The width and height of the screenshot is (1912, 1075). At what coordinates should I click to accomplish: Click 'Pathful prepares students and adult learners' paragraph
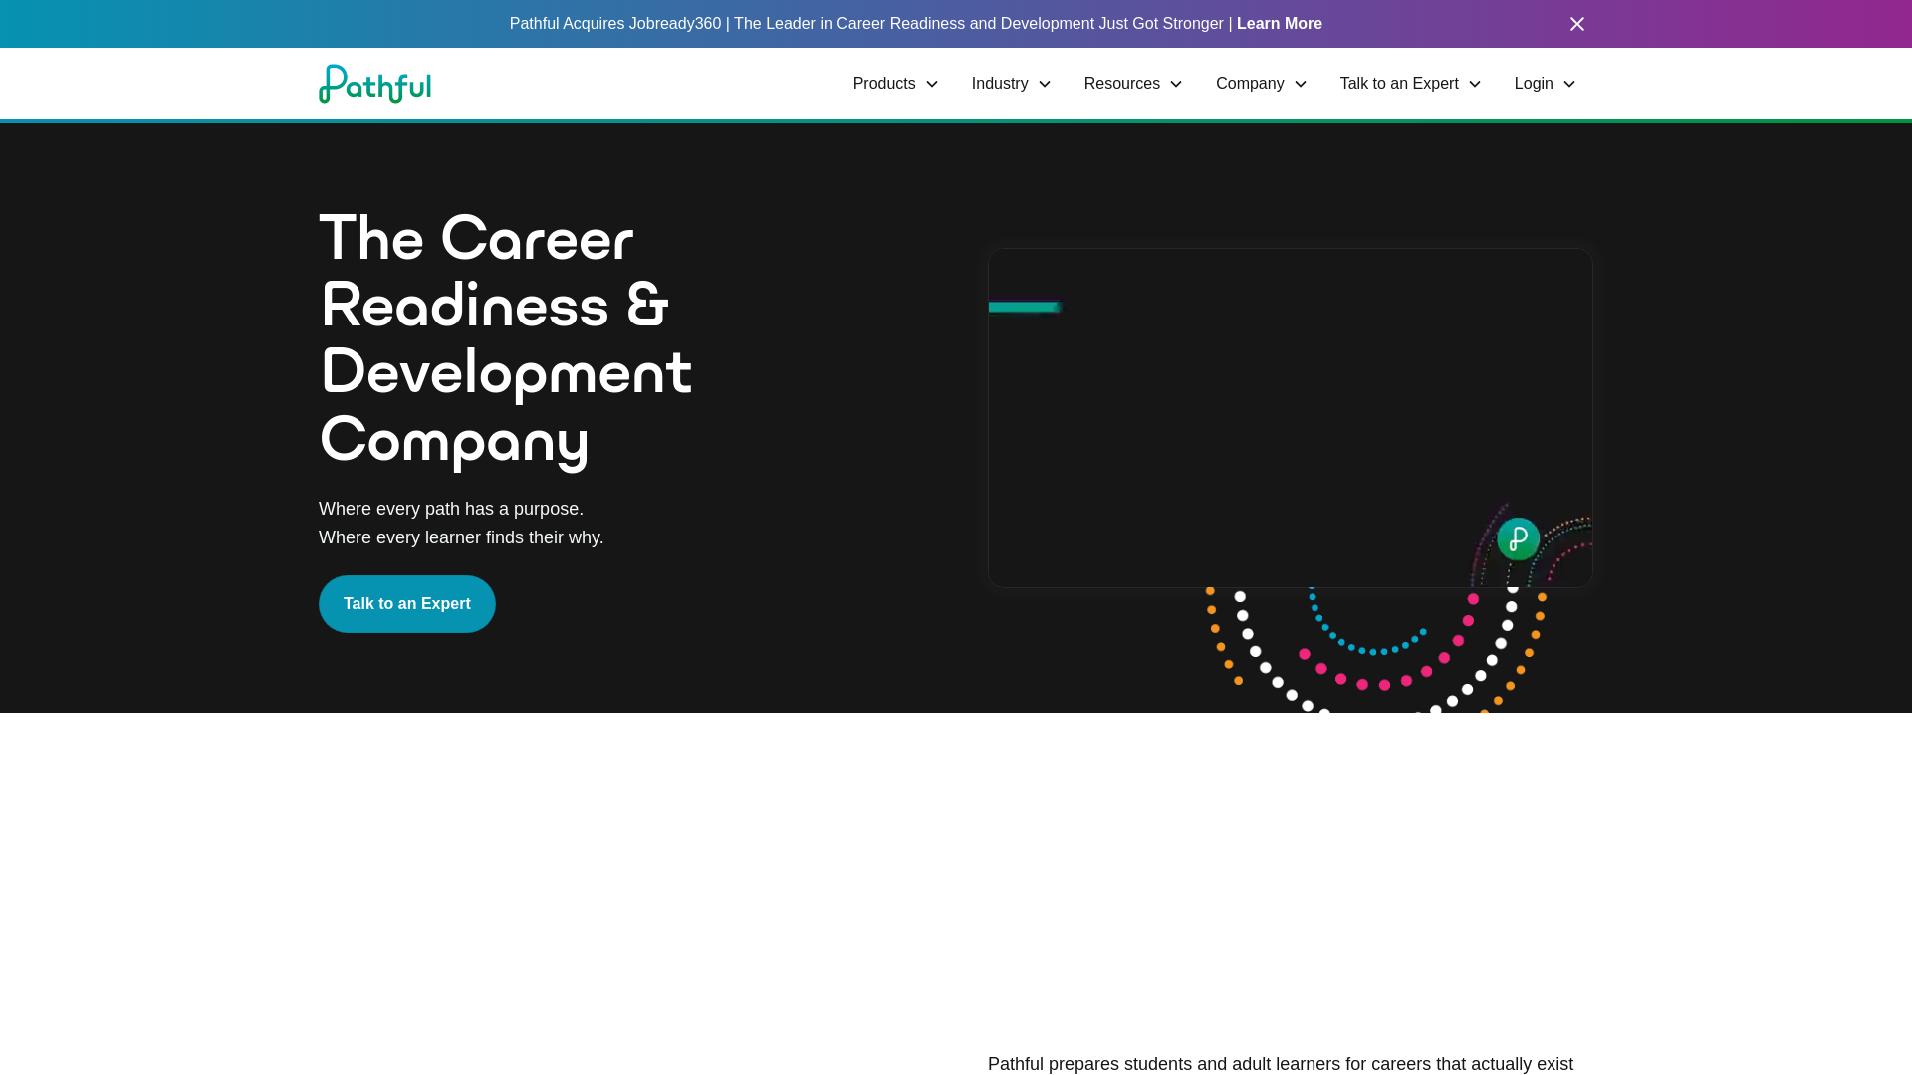tap(1281, 1064)
